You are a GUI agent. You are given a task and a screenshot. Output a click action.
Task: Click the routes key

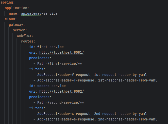pyautogui.click(x=27, y=41)
